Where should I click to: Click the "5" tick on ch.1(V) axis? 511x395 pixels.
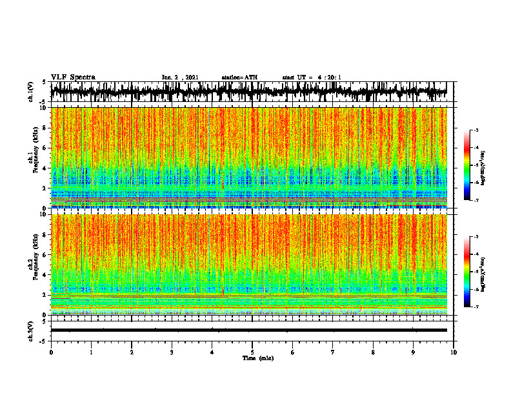click(44, 82)
